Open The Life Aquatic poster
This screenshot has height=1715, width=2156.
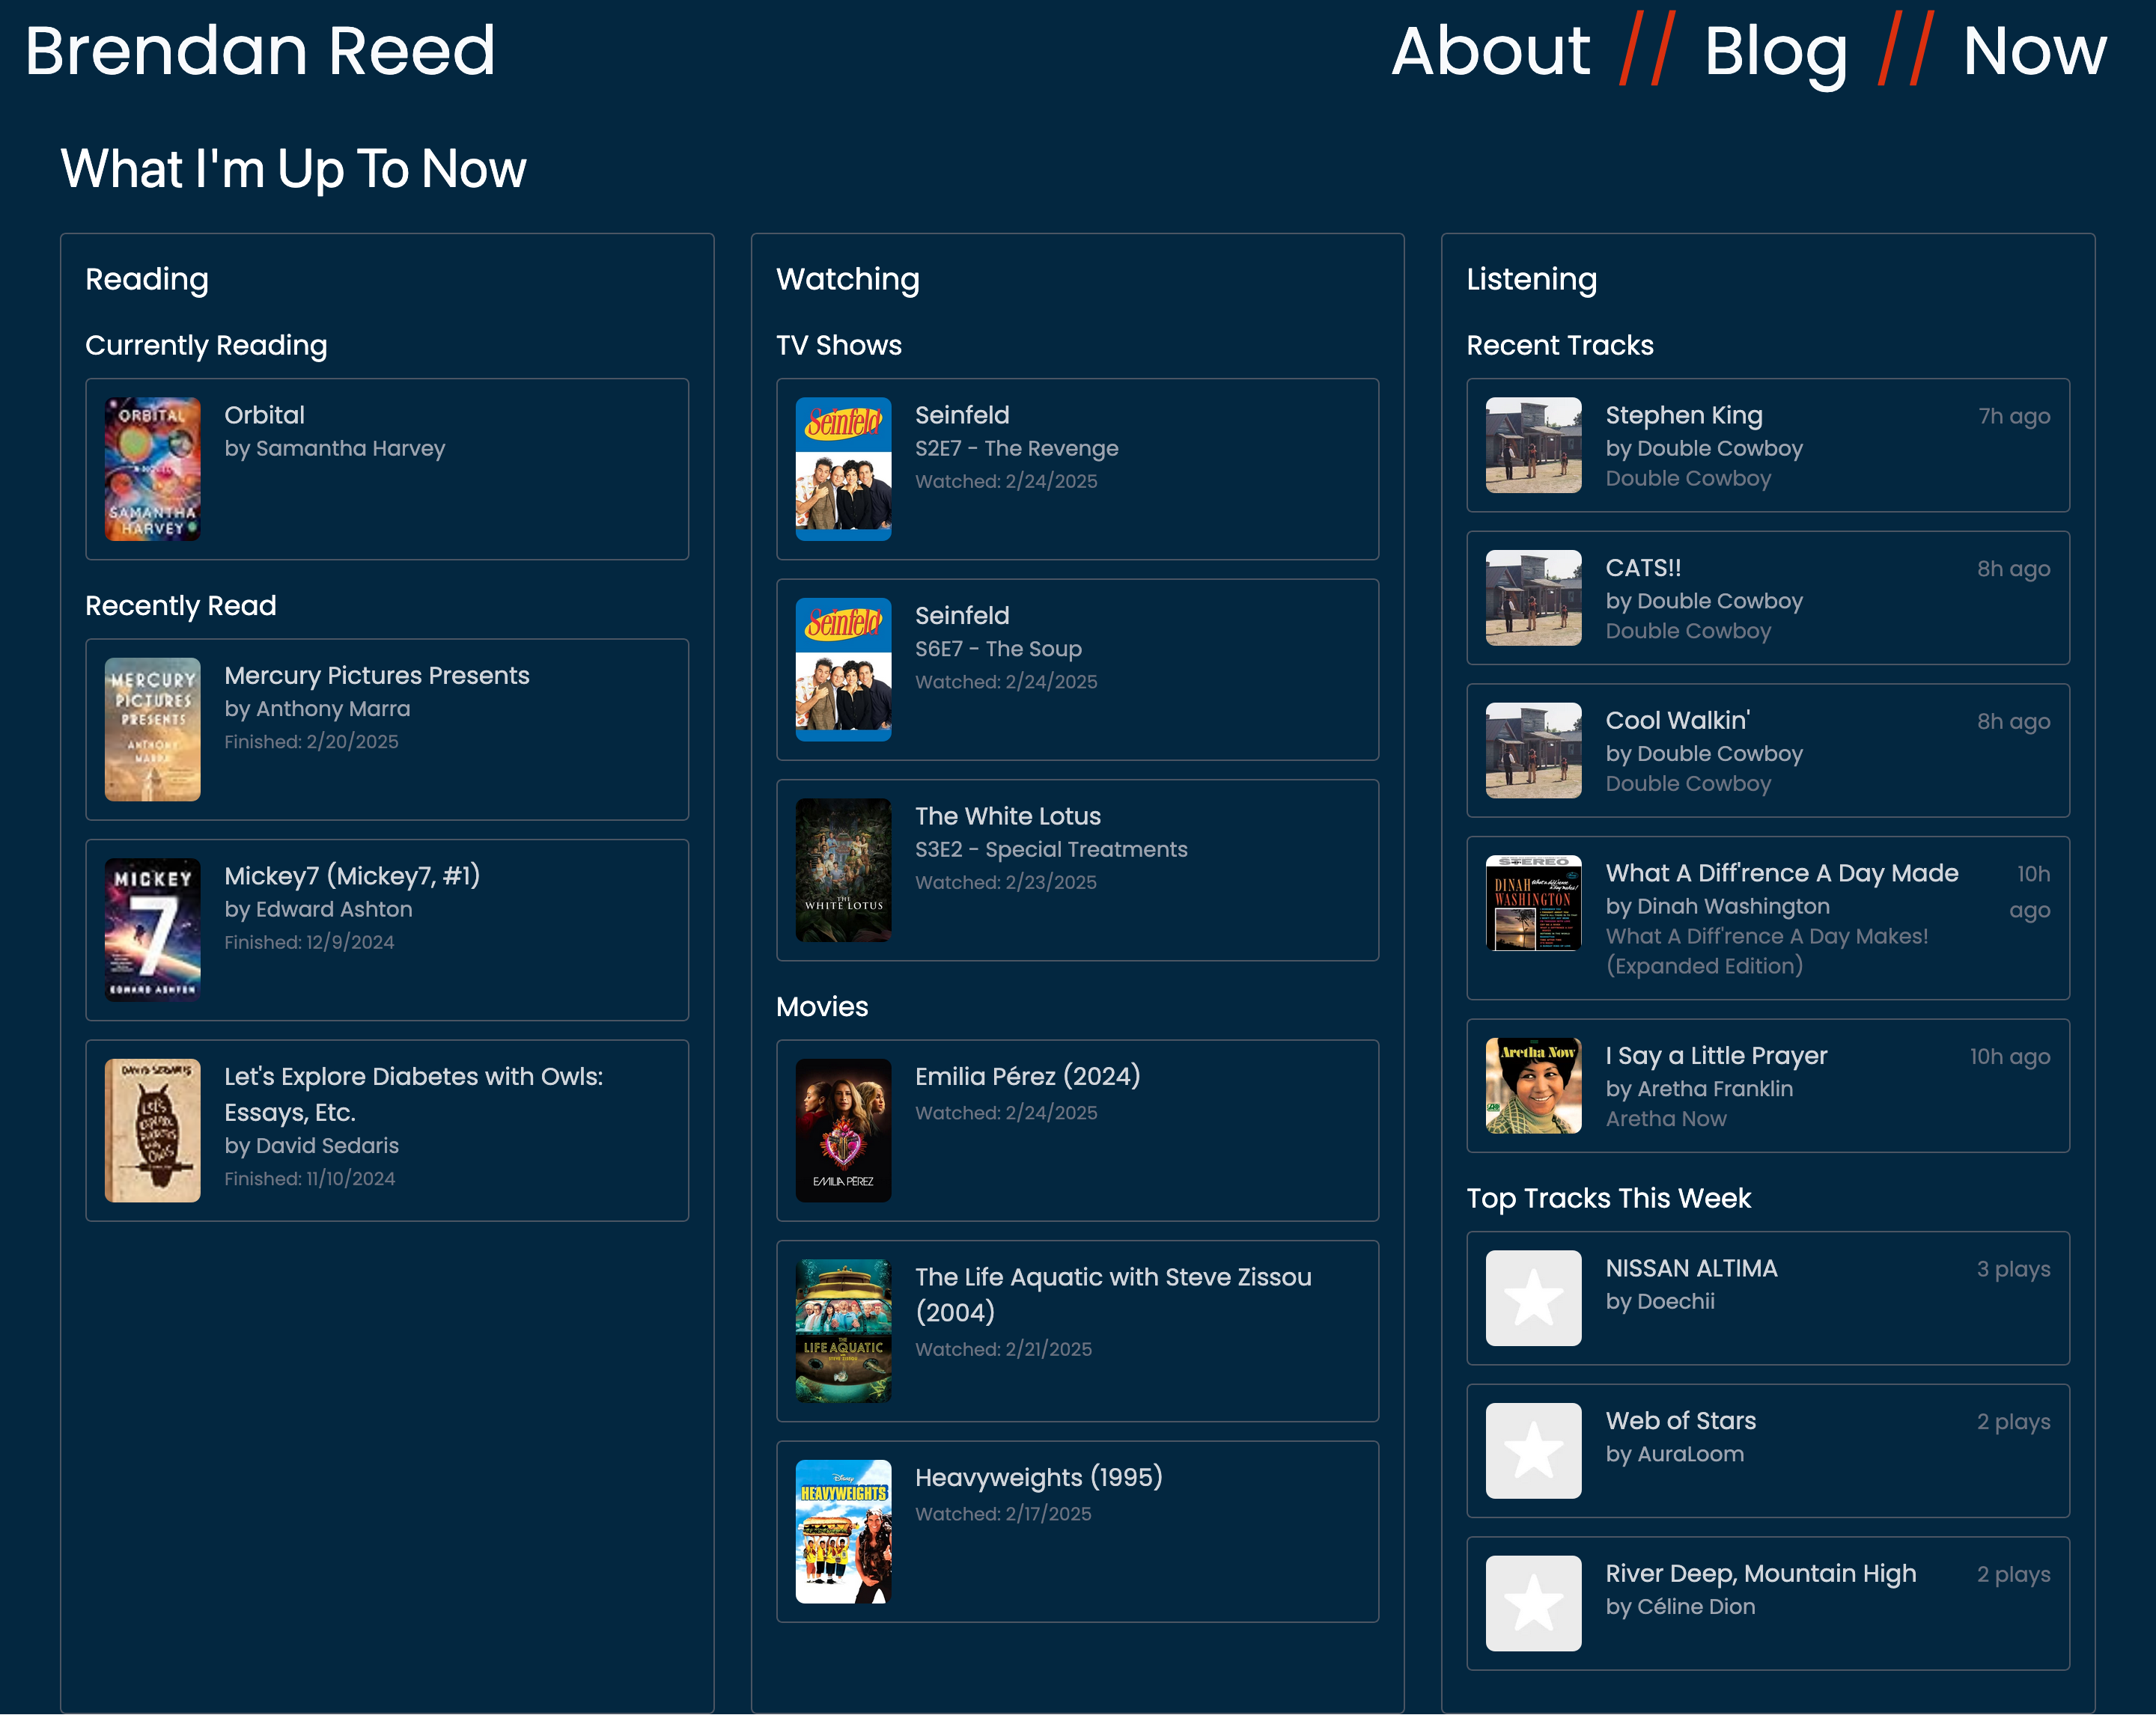coord(843,1331)
